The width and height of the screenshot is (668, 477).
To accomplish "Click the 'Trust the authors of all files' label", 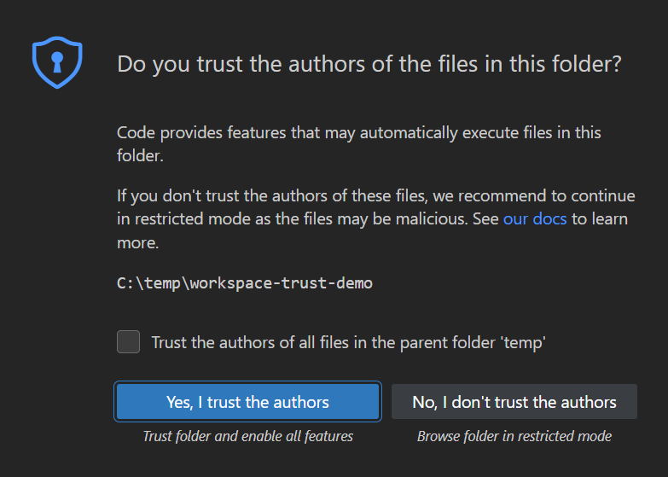I will point(348,343).
